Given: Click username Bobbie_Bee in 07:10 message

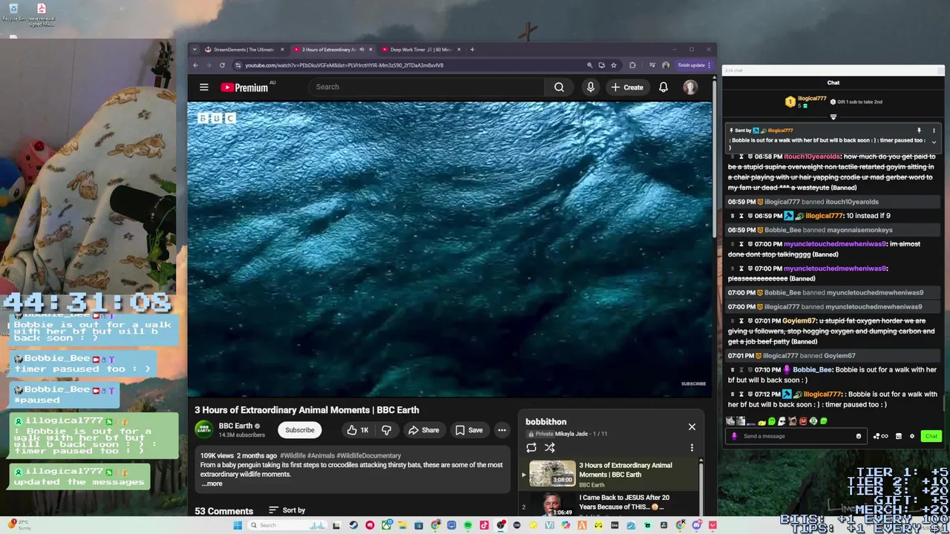Looking at the screenshot, I should (812, 369).
